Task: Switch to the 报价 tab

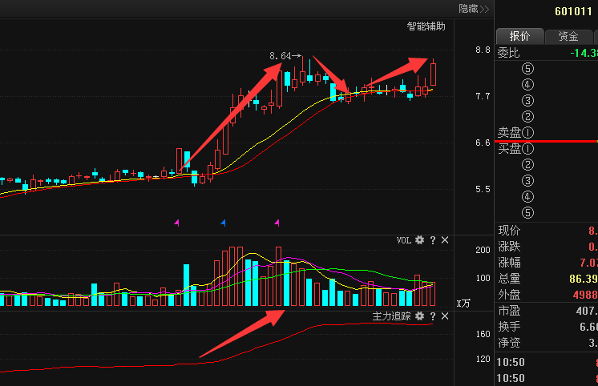Action: point(519,36)
